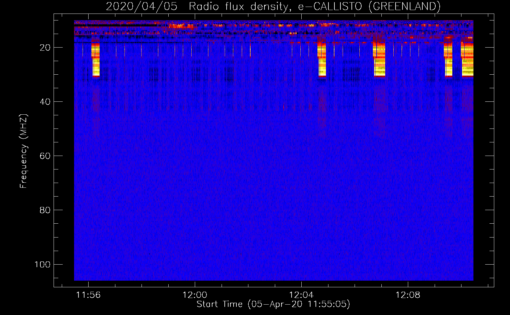The height and width of the screenshot is (315, 510).
Task: Click the '100' frequency tick label
Action: coord(43,264)
